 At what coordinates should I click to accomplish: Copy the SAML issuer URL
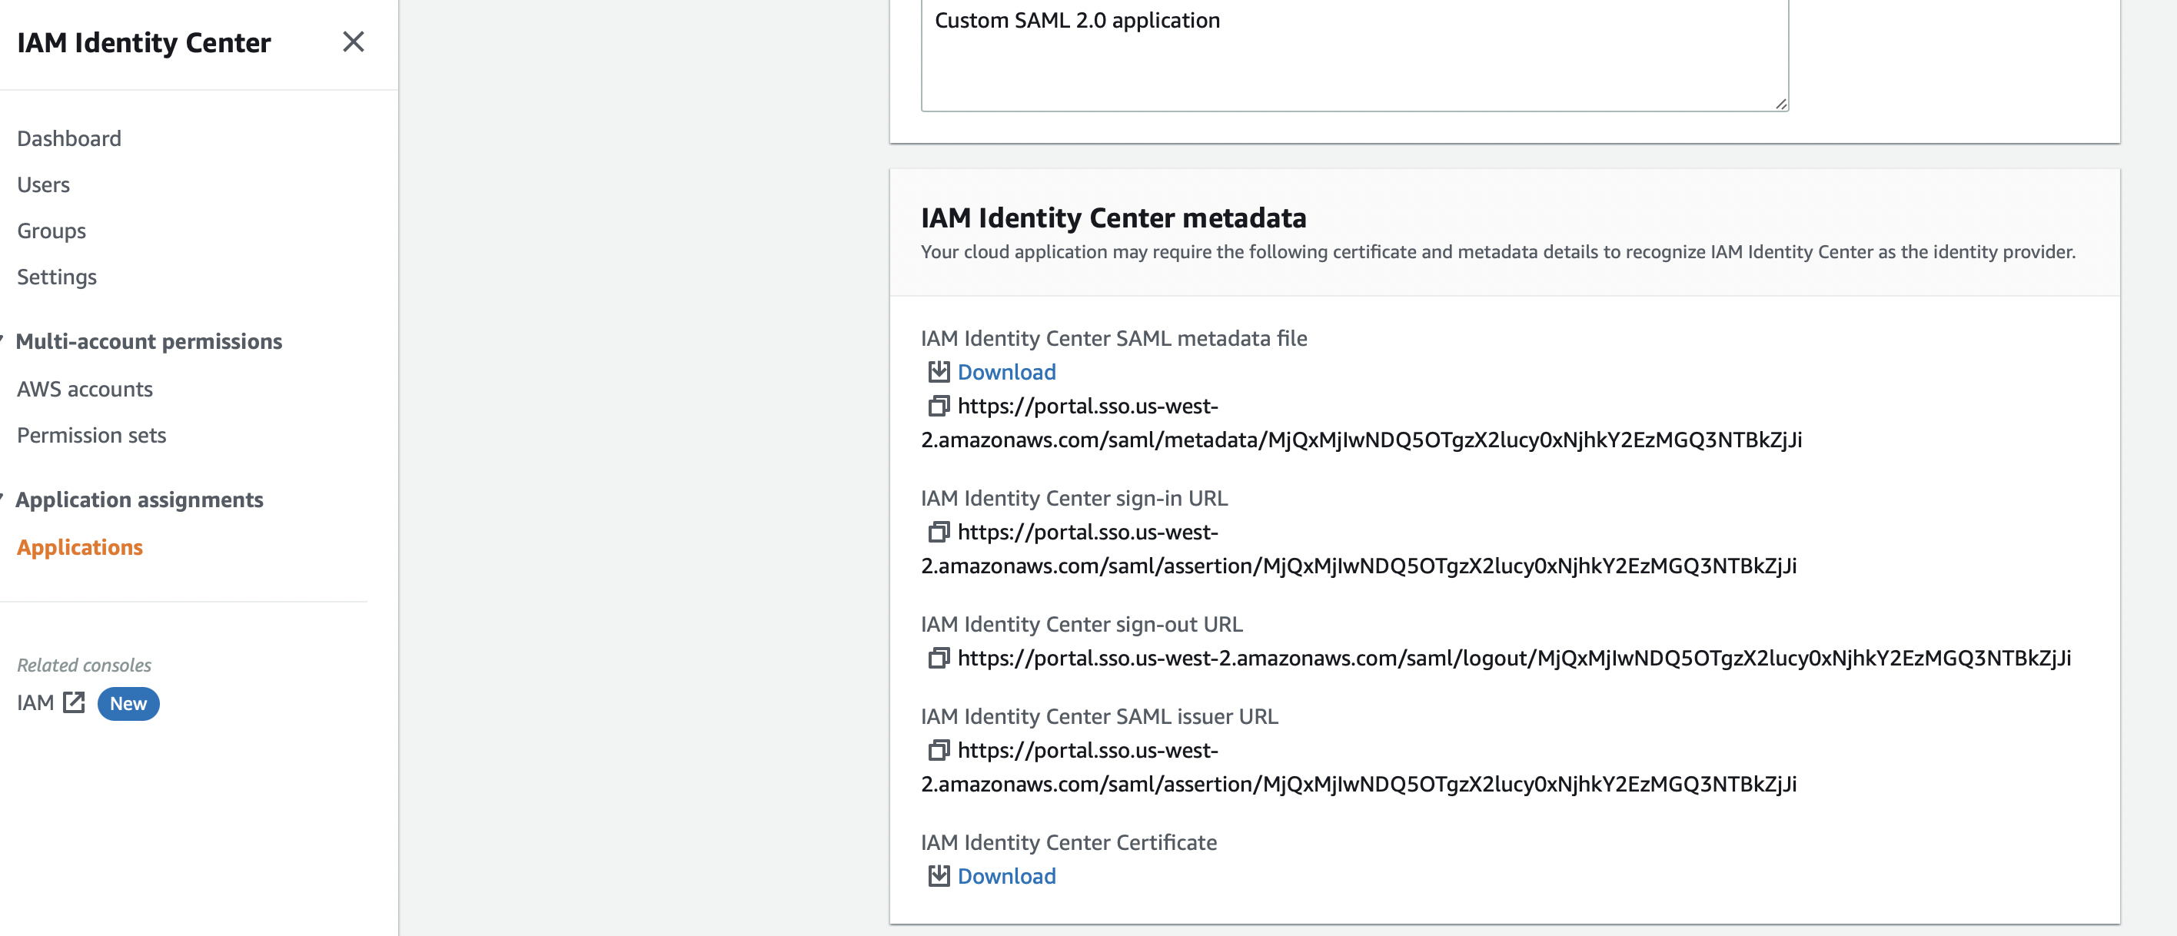(938, 752)
